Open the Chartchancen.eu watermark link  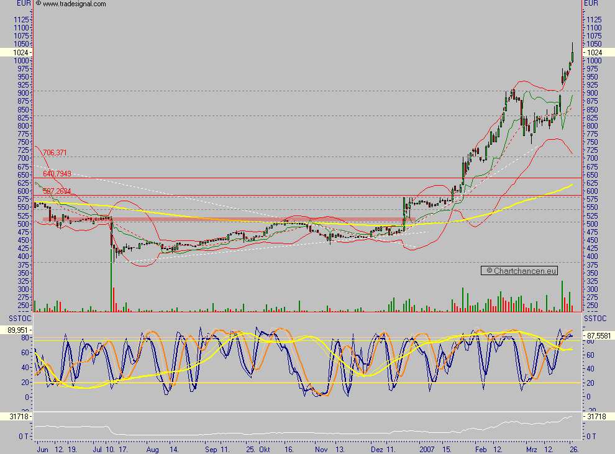(520, 270)
